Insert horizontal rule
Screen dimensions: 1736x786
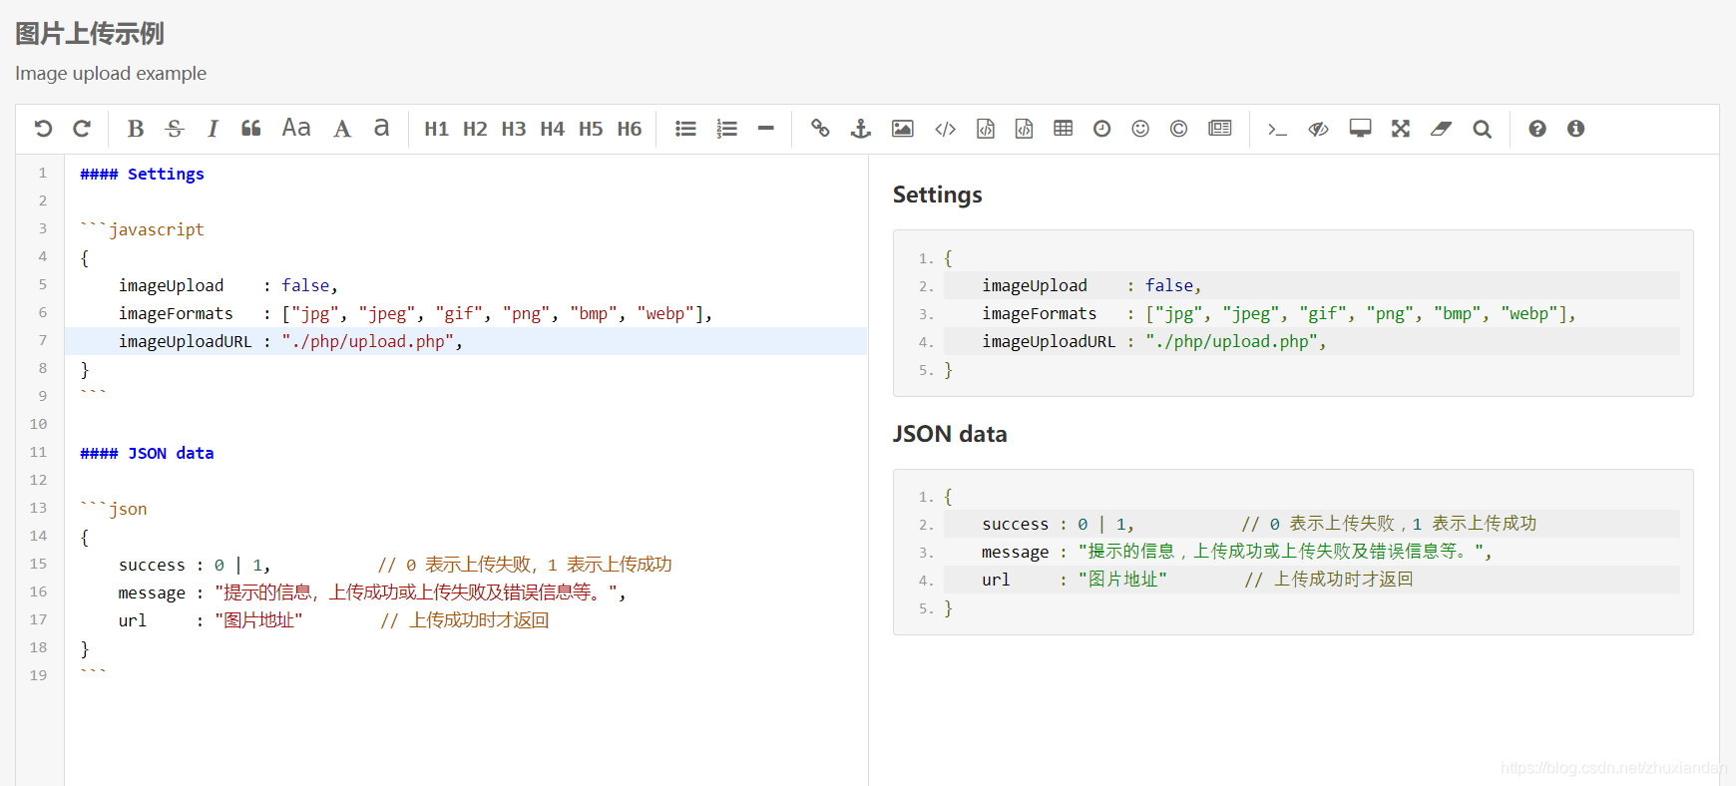(x=766, y=129)
